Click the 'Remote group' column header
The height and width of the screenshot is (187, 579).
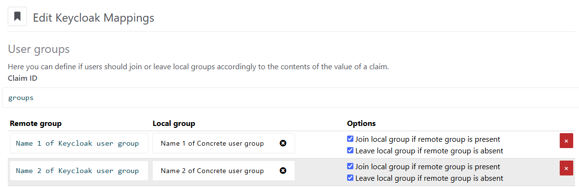(x=36, y=124)
